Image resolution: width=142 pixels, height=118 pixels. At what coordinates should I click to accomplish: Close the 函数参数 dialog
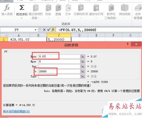point(136,44)
